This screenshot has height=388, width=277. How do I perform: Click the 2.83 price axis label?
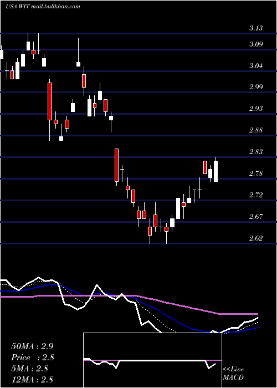tap(256, 152)
